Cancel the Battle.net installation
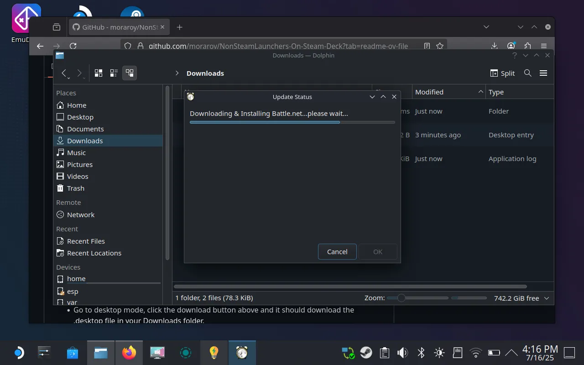Viewport: 584px width, 365px height. pyautogui.click(x=337, y=251)
